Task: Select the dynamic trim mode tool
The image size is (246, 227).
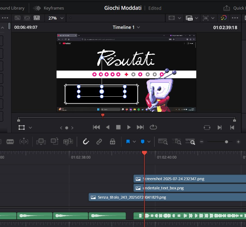Action: coord(24,142)
